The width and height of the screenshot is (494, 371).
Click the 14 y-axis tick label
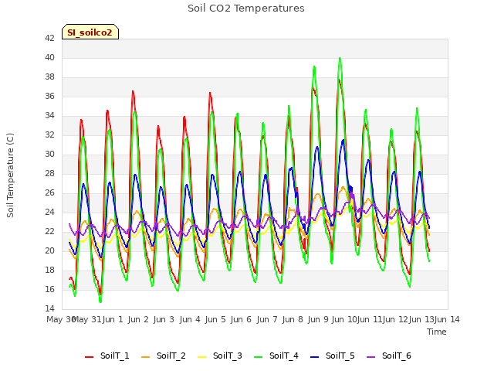tap(49, 308)
